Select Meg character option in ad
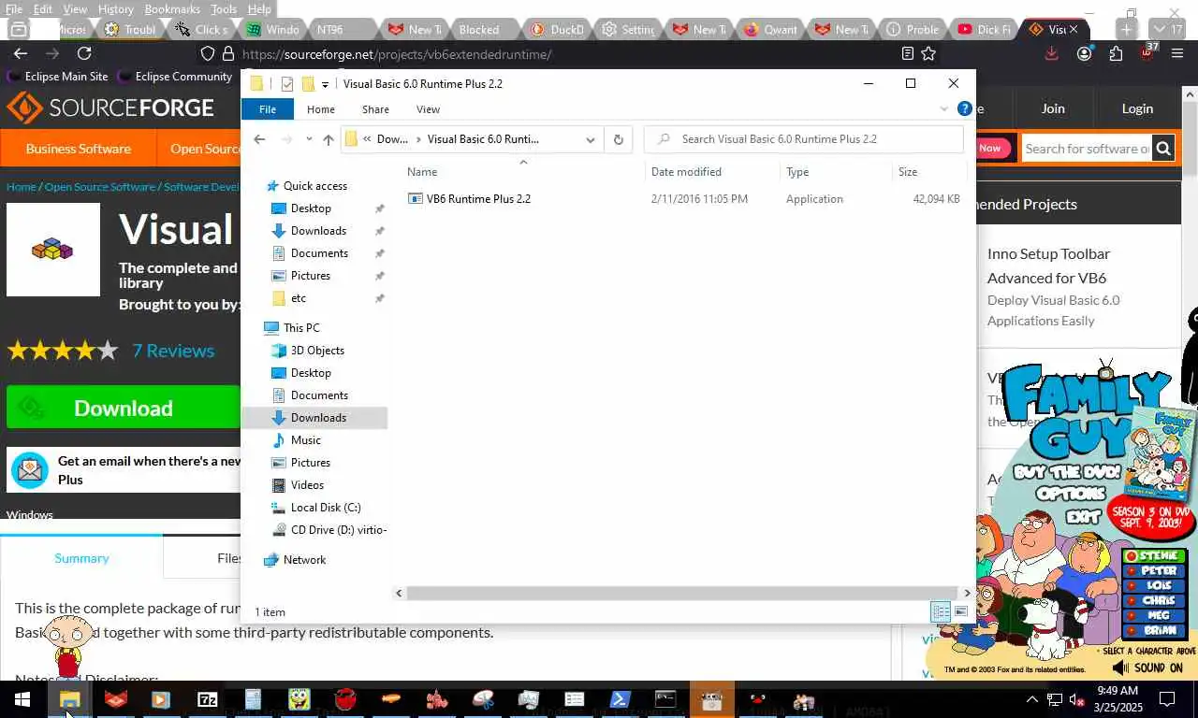 pos(1152,615)
